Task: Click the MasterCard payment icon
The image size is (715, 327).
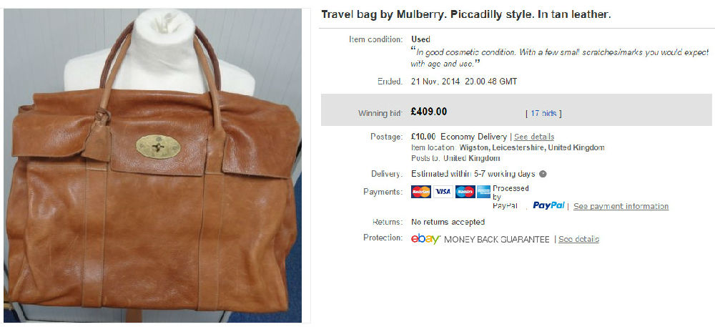Action: click(421, 192)
